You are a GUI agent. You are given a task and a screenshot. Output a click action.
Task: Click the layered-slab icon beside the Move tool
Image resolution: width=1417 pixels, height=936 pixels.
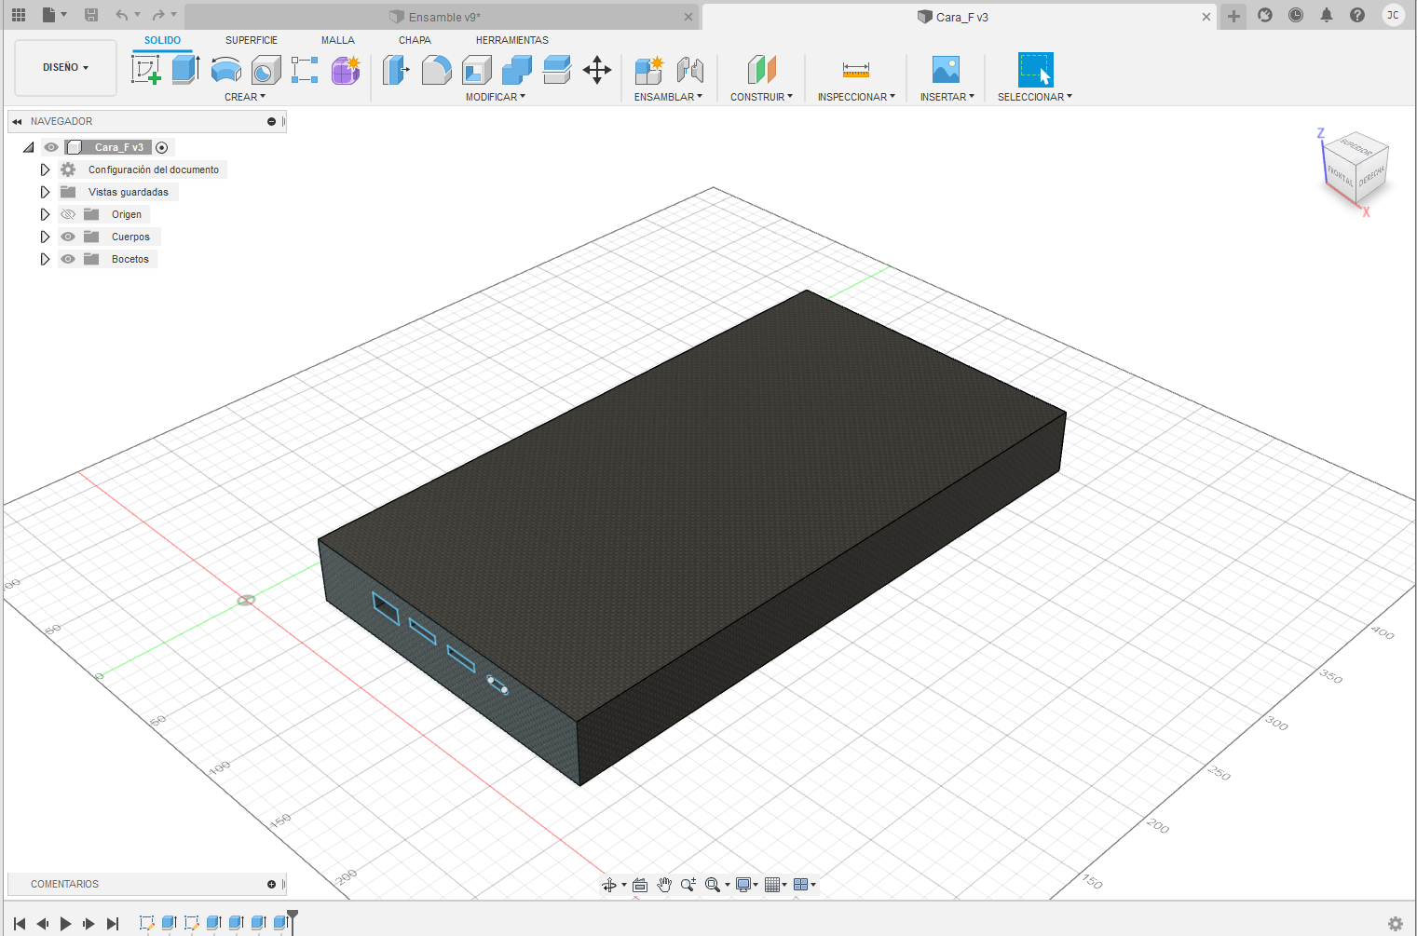point(557,70)
